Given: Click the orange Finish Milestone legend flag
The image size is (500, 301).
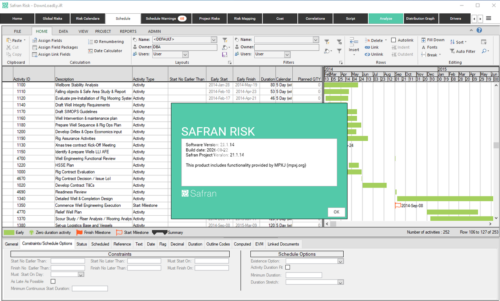Looking at the screenshot, I should coord(79,233).
